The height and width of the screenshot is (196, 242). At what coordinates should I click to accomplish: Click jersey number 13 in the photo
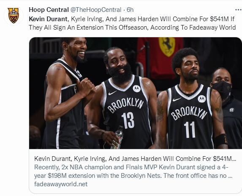[x=128, y=120]
